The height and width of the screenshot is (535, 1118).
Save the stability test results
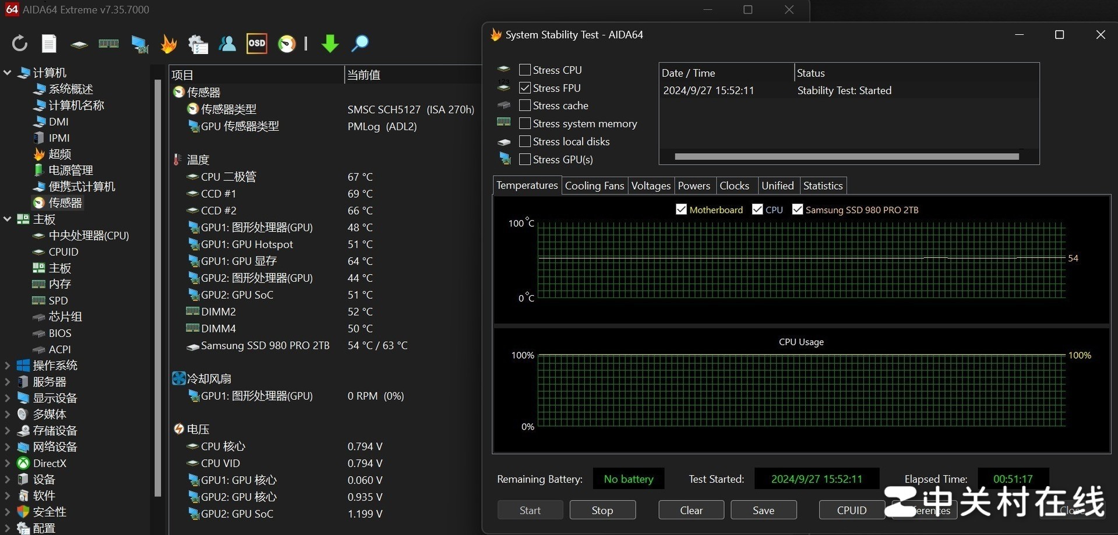coord(763,510)
